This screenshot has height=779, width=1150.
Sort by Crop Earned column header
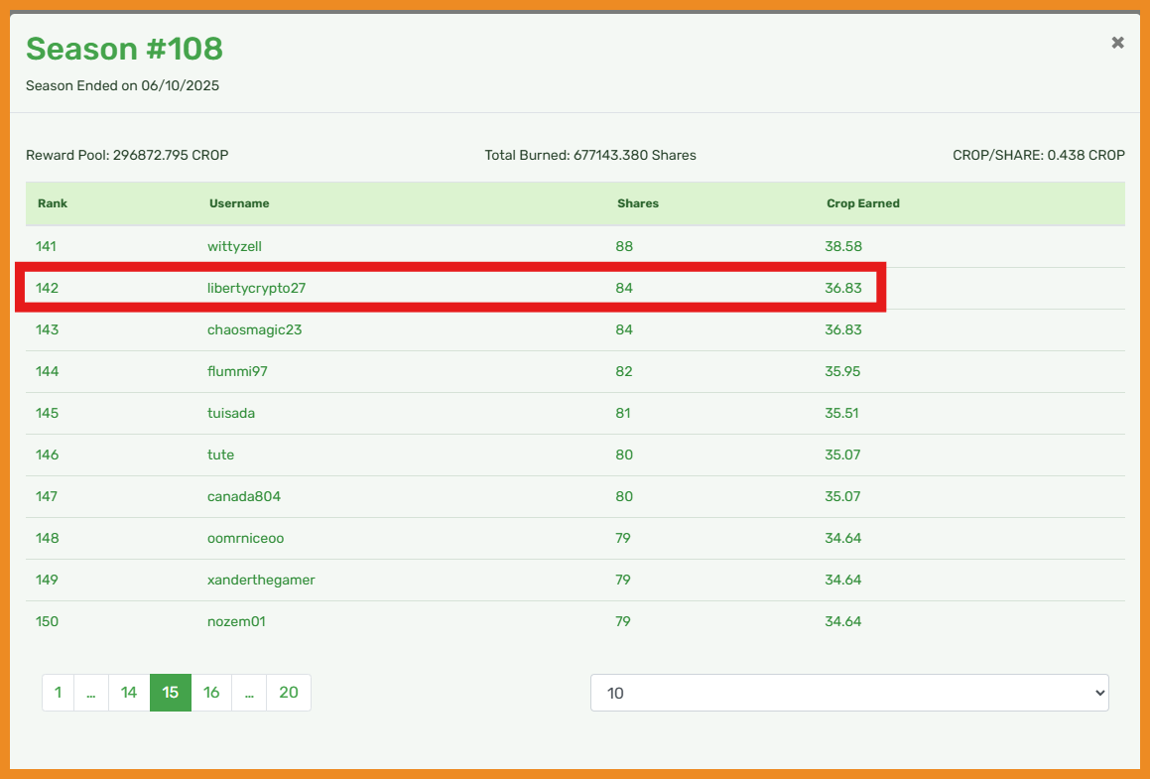click(862, 203)
